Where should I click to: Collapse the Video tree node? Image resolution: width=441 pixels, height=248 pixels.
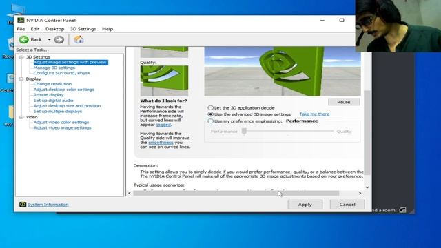click(21, 117)
